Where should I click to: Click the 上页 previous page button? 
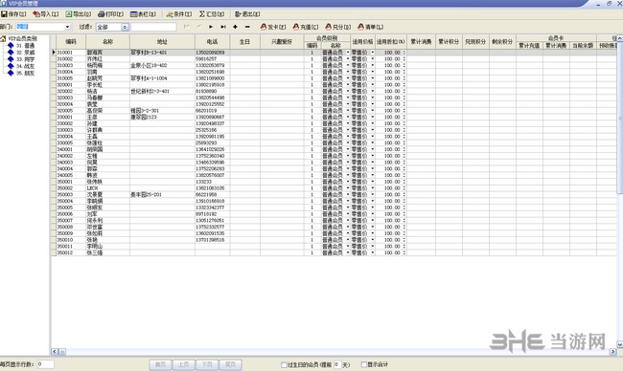tap(184, 364)
